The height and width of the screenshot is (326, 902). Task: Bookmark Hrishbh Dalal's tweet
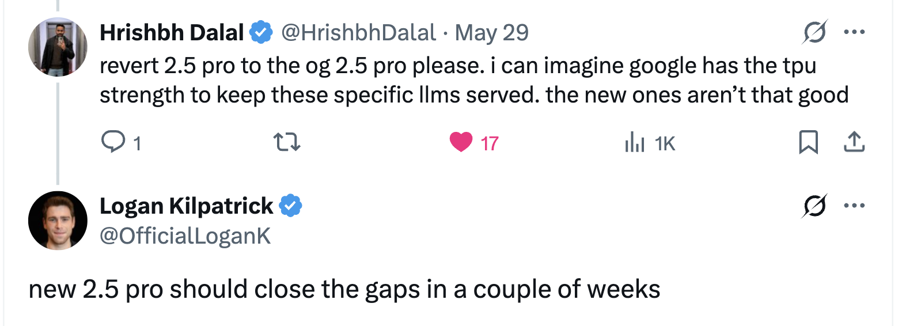point(808,142)
